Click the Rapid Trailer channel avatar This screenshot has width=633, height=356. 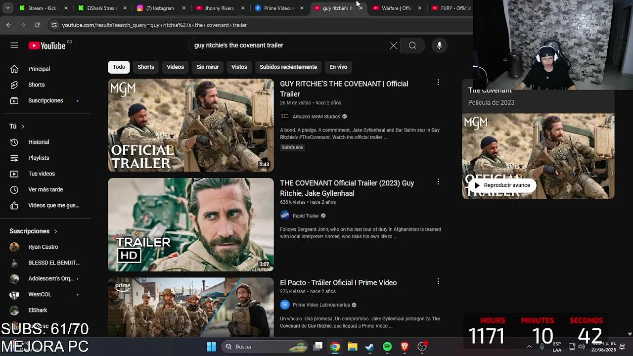pos(284,216)
